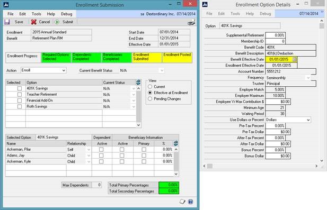The height and width of the screenshot is (210, 327).
Task: Open the note icon at window bottom
Action: click(182, 202)
